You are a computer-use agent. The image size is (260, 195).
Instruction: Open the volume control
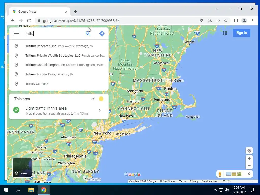(x=227, y=190)
